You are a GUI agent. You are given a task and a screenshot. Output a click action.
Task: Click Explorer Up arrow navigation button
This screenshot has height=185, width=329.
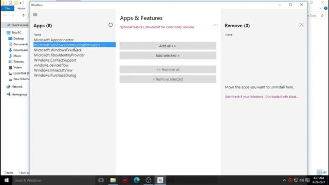[24, 15]
